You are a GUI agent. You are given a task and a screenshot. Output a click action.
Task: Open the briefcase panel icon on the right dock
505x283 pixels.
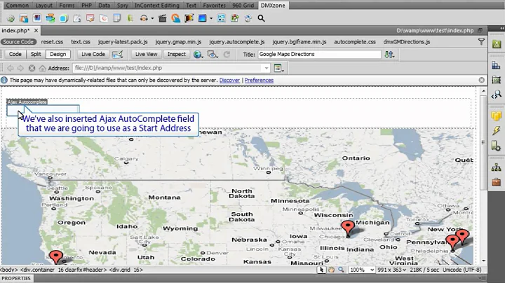(497, 182)
